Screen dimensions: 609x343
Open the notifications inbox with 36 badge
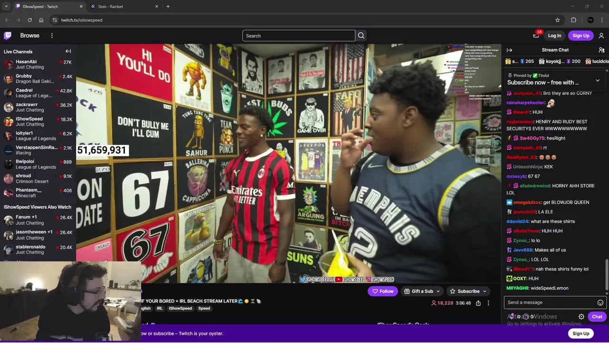pos(536,35)
